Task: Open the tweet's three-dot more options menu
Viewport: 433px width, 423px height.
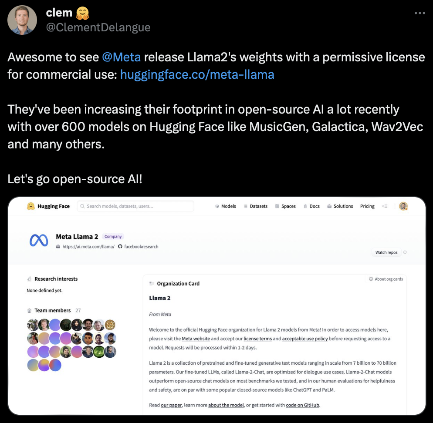Action: pyautogui.click(x=419, y=13)
